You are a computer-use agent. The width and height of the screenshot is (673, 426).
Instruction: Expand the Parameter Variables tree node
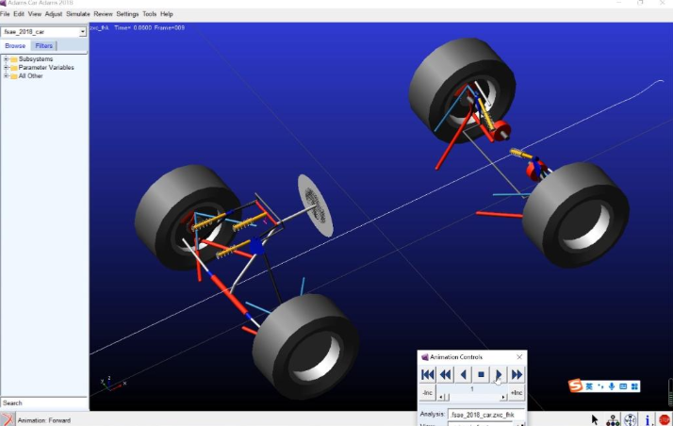pyautogui.click(x=6, y=68)
